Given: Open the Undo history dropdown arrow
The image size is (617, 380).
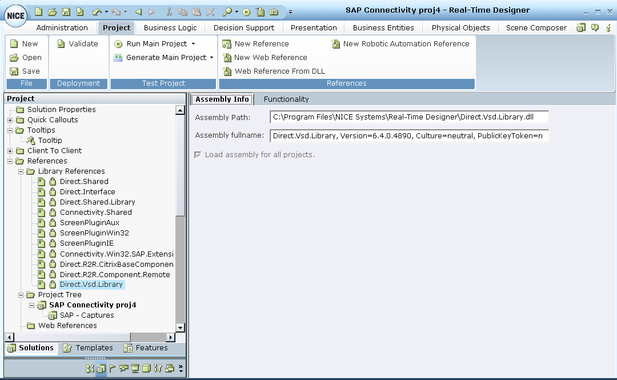Looking at the screenshot, I should [106, 12].
